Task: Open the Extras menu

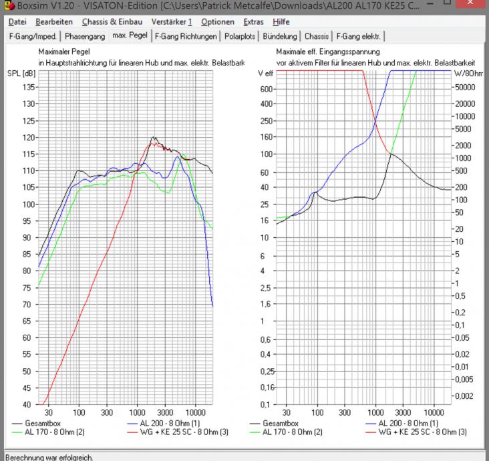Action: (254, 22)
